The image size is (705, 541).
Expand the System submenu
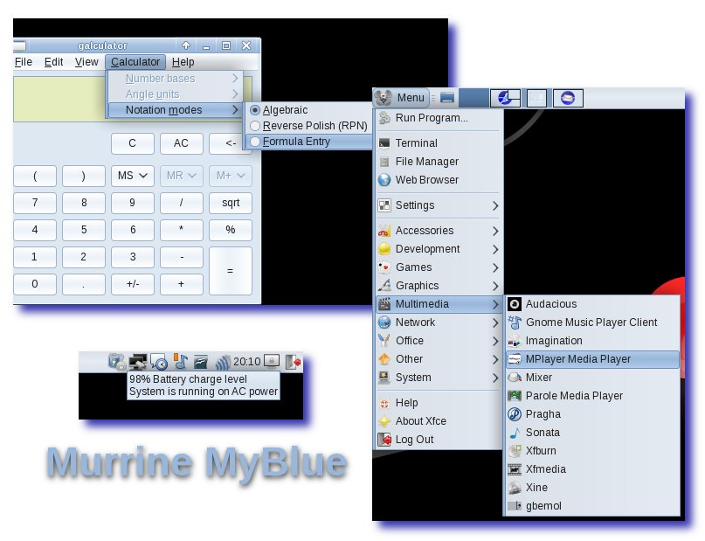coord(439,378)
